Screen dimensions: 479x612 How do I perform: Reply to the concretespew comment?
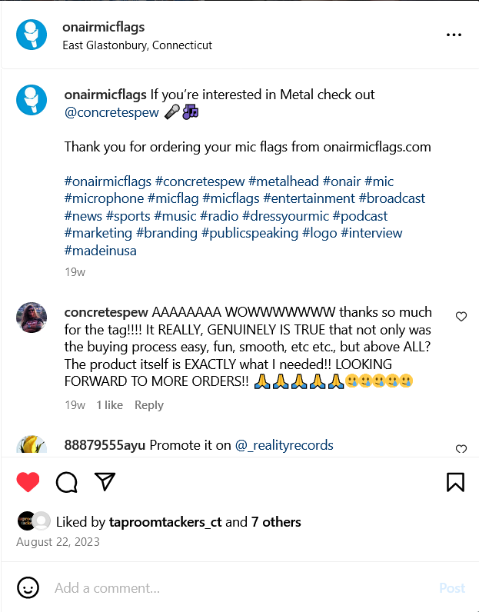[149, 405]
